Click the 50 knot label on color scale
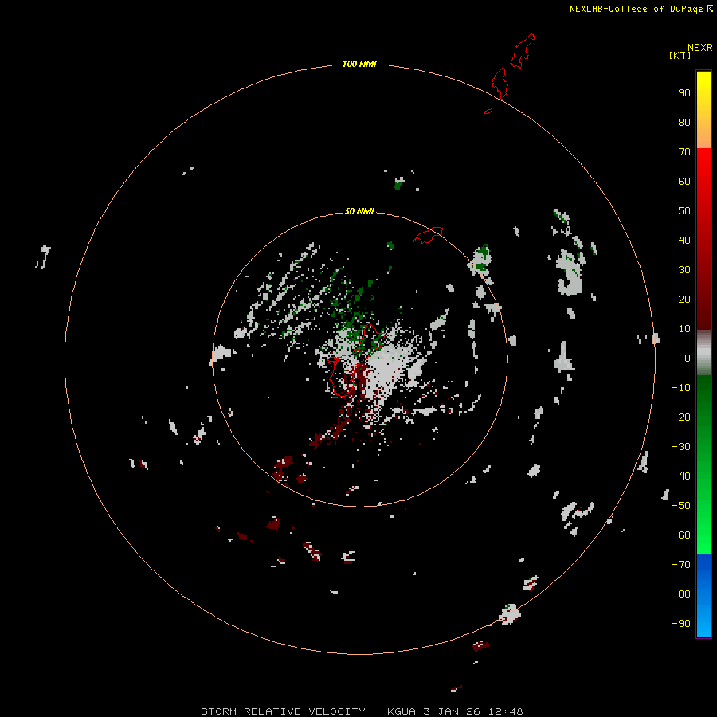Image resolution: width=717 pixels, height=717 pixels. point(684,211)
